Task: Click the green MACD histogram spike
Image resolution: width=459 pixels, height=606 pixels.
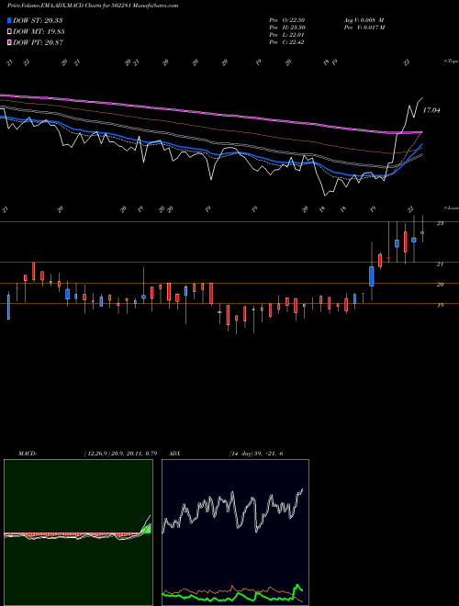Action: pyautogui.click(x=147, y=529)
